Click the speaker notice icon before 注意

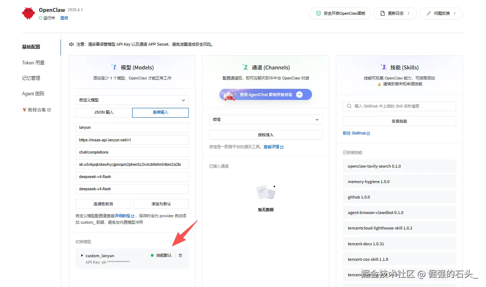tap(72, 44)
